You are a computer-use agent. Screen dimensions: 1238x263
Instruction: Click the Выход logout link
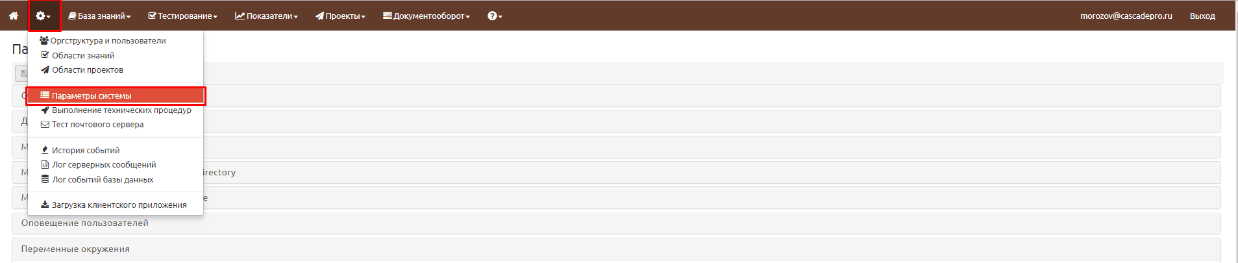tap(1202, 16)
